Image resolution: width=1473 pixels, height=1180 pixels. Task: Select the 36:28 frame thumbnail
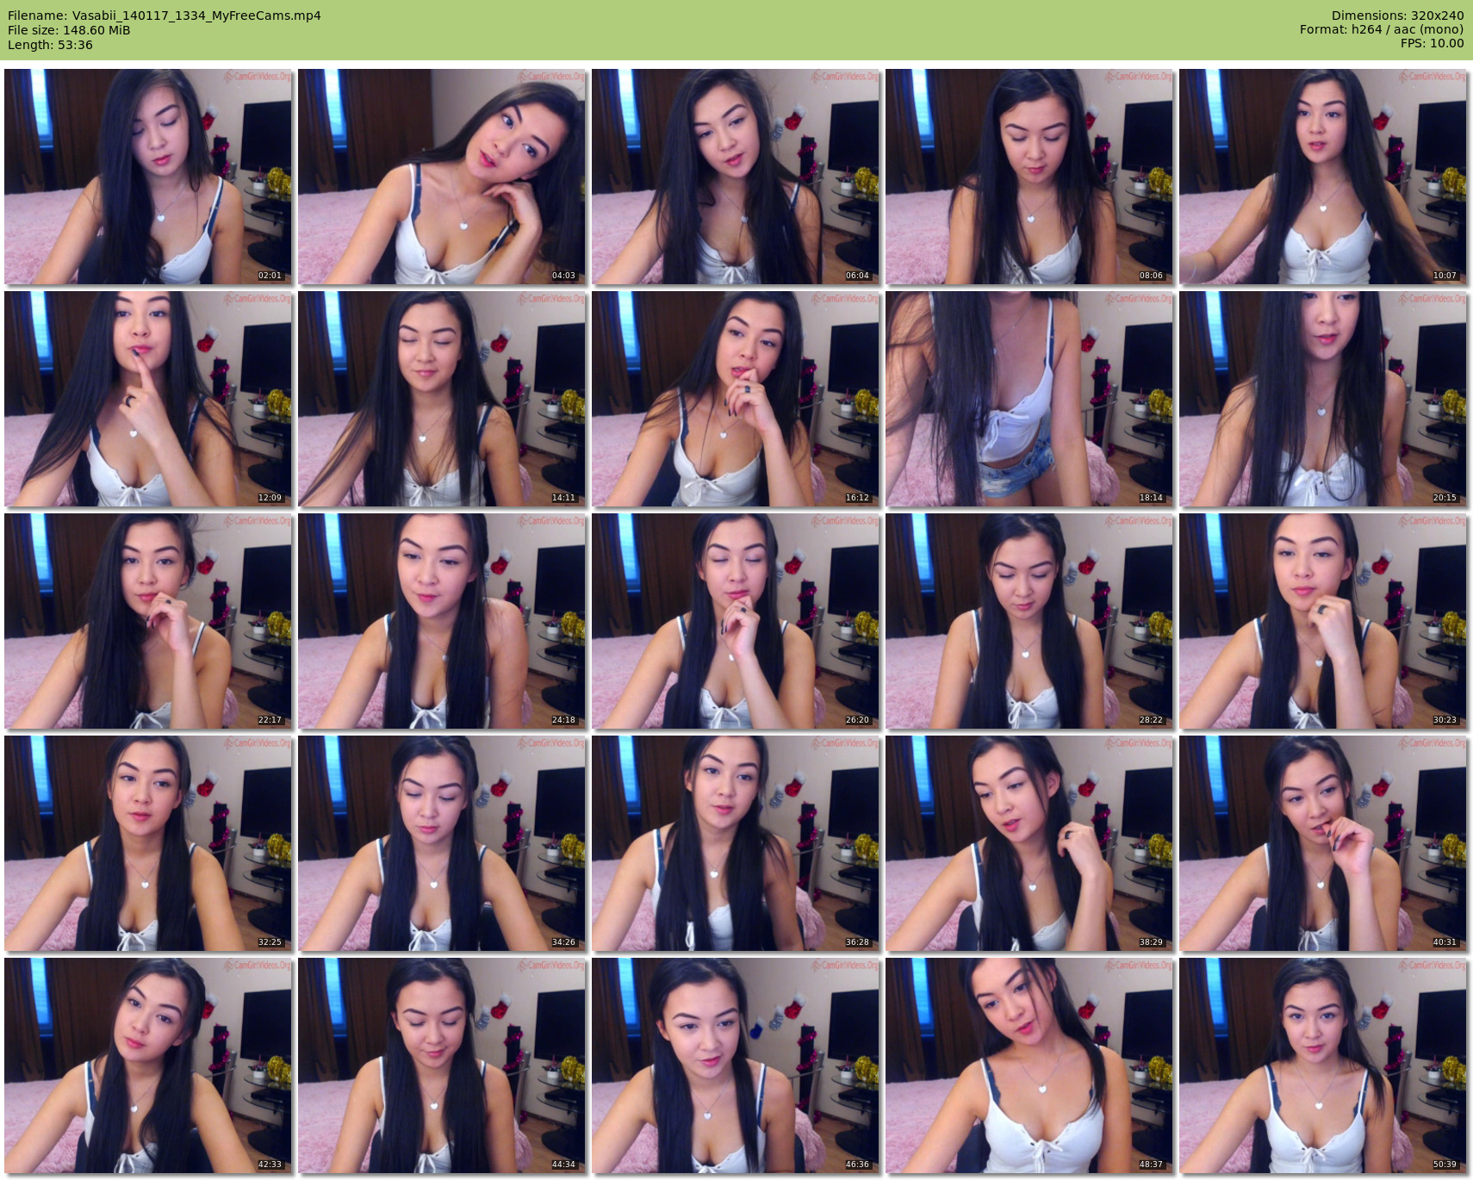coord(736,843)
